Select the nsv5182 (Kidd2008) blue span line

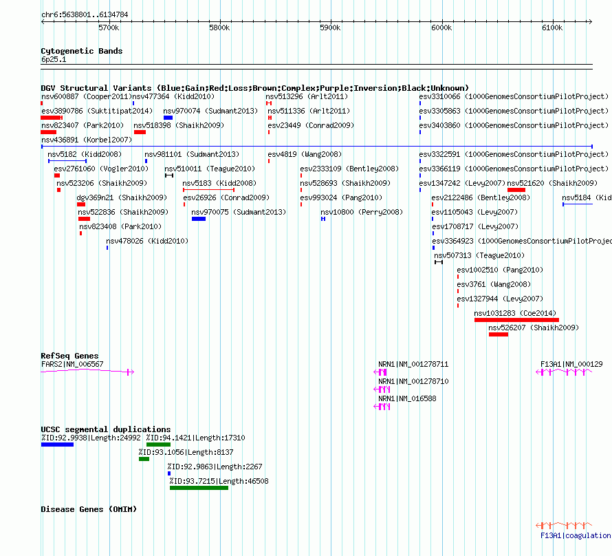point(67,161)
